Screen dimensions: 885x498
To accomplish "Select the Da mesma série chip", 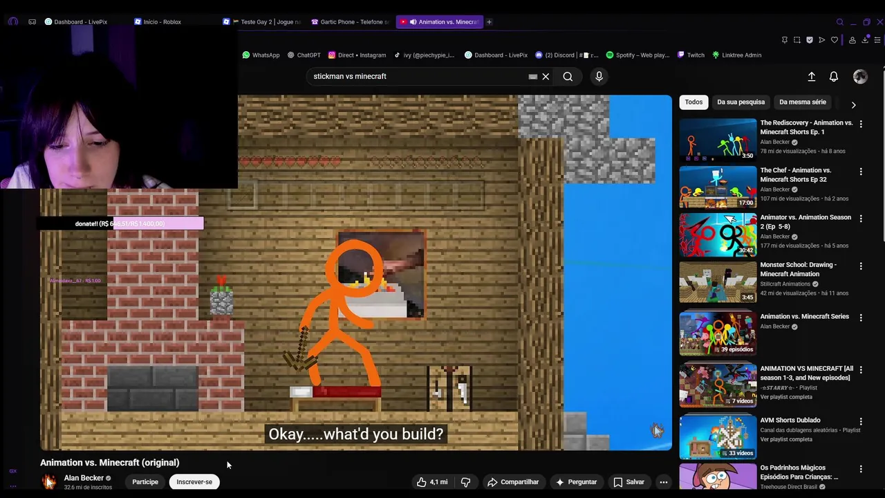I will (803, 102).
